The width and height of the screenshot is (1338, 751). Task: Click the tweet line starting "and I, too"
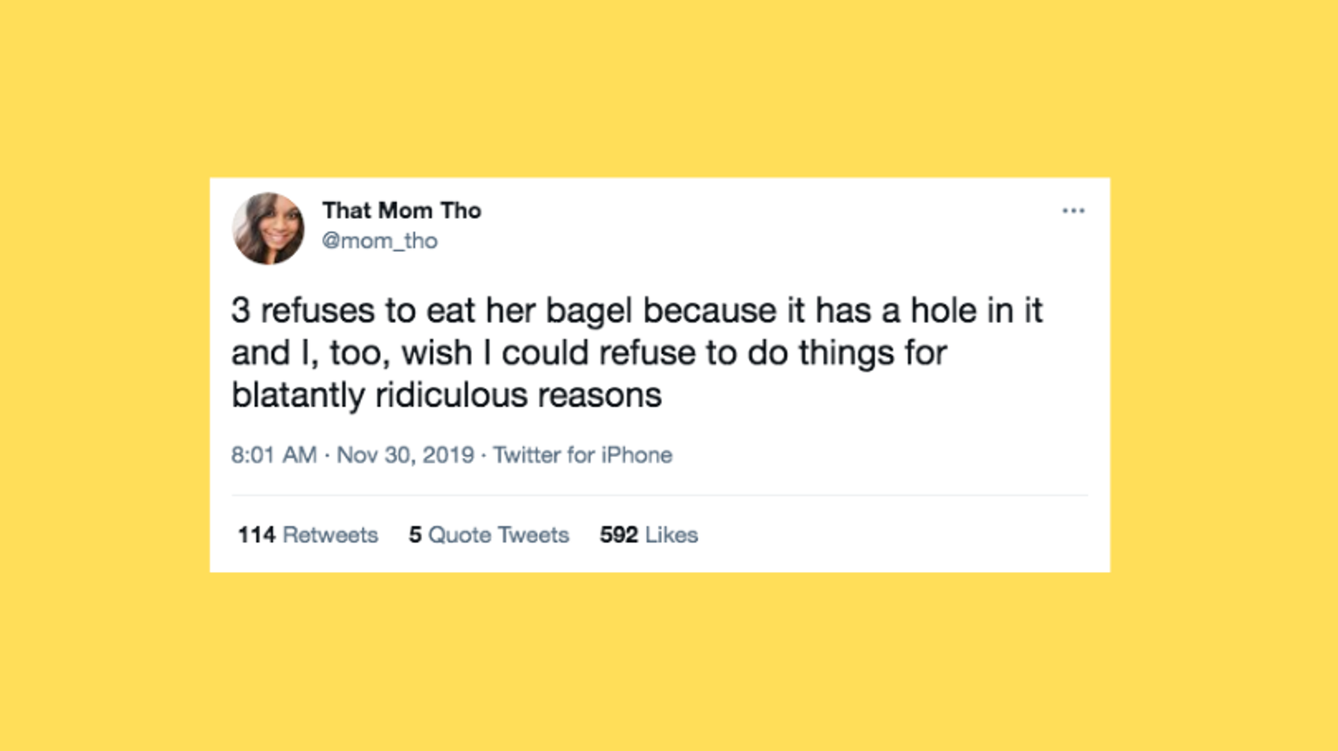point(588,353)
